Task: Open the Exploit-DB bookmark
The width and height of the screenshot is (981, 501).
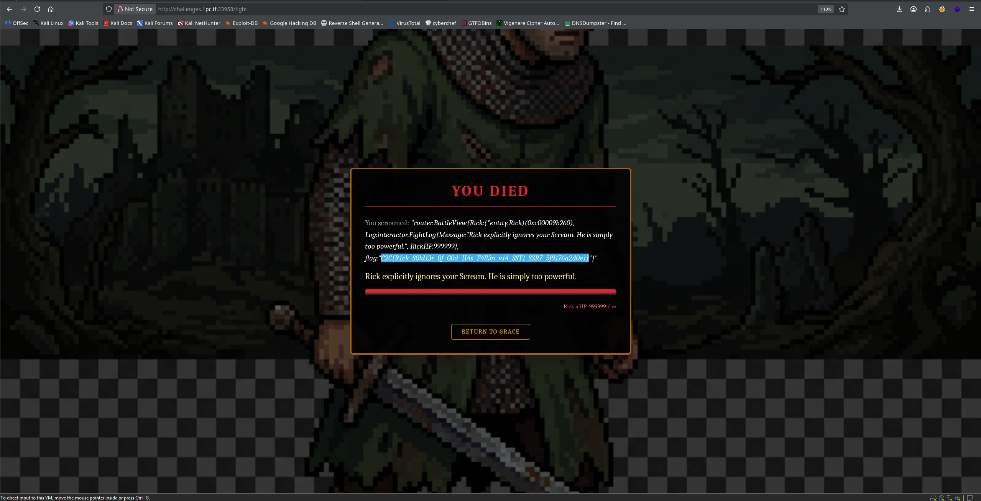Action: 241,23
